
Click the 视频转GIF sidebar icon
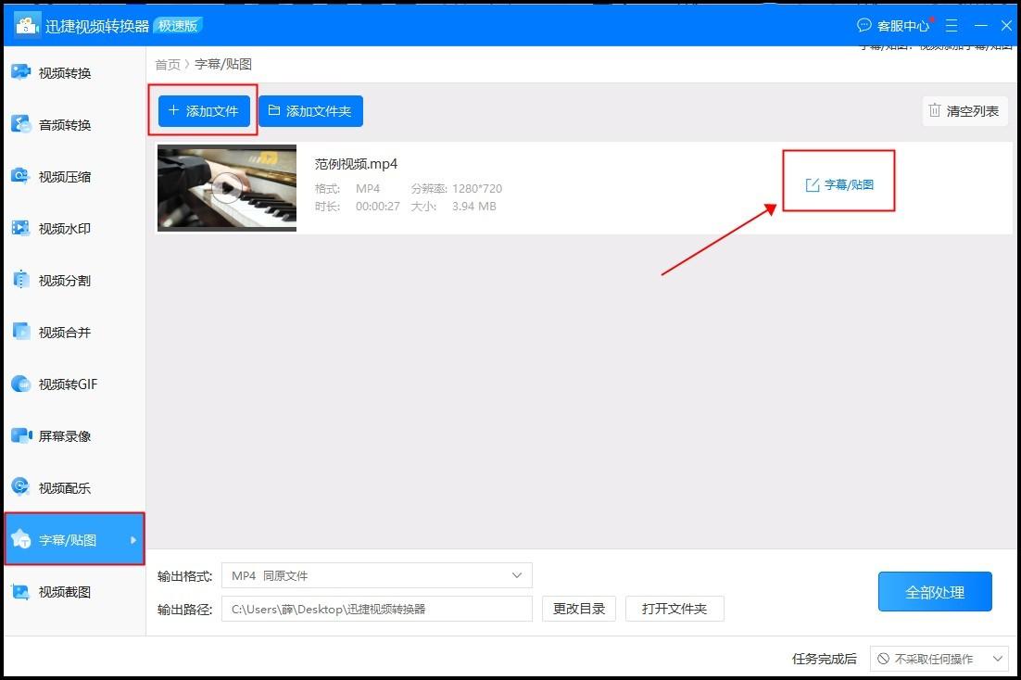(x=20, y=384)
